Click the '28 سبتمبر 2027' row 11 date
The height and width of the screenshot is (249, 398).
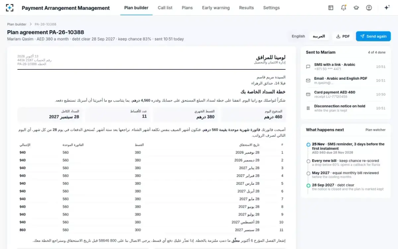click(247, 230)
